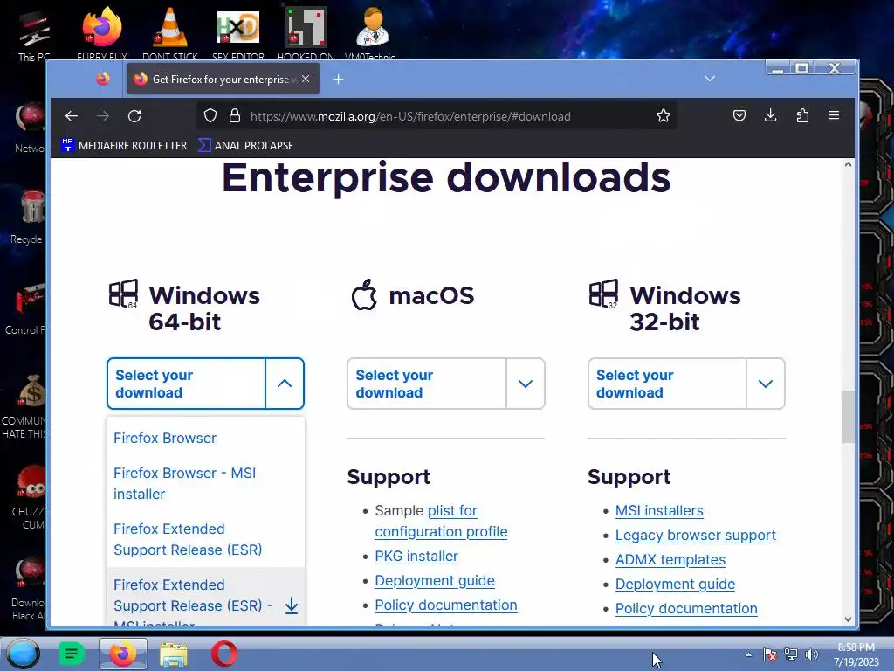Viewport: 894px width, 671px height.
Task: Open the ANAL PROLAPSE bookmark
Action: [245, 146]
